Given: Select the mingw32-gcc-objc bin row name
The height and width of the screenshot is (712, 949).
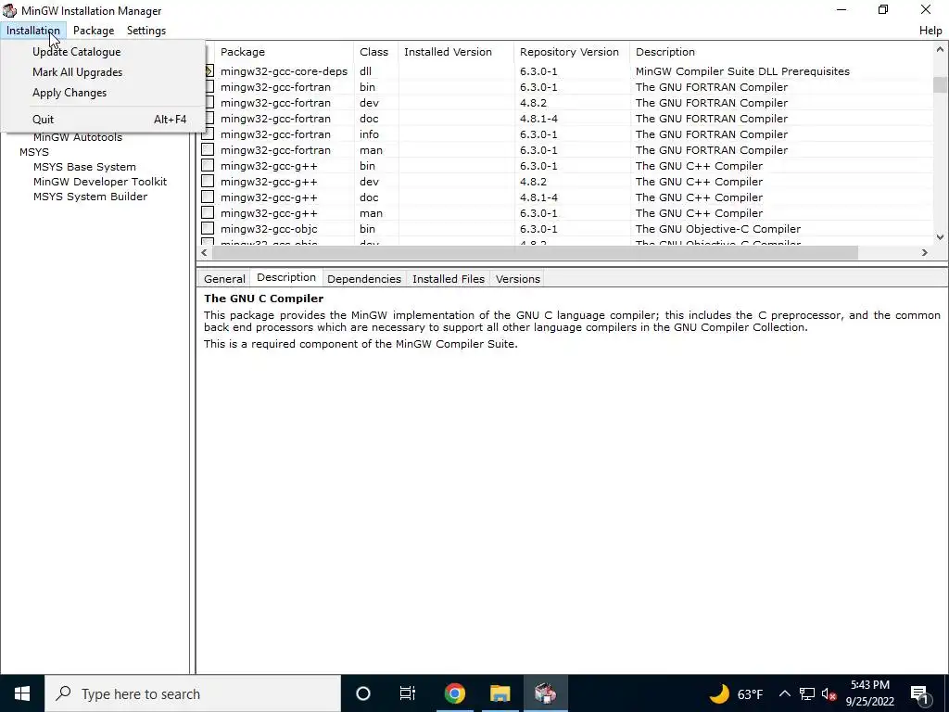Looking at the screenshot, I should pyautogui.click(x=269, y=229).
